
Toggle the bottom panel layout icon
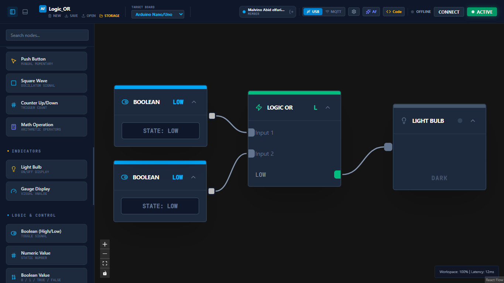pyautogui.click(x=25, y=12)
